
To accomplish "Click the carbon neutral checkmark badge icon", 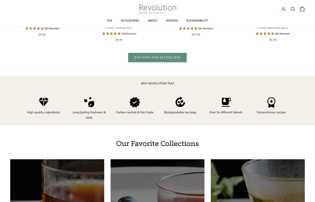I will (135, 102).
